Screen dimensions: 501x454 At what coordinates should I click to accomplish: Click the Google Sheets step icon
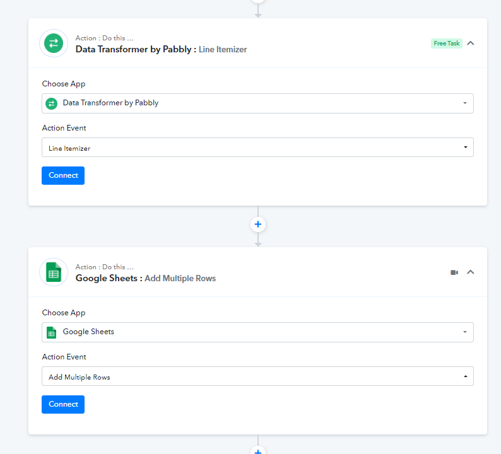point(54,272)
